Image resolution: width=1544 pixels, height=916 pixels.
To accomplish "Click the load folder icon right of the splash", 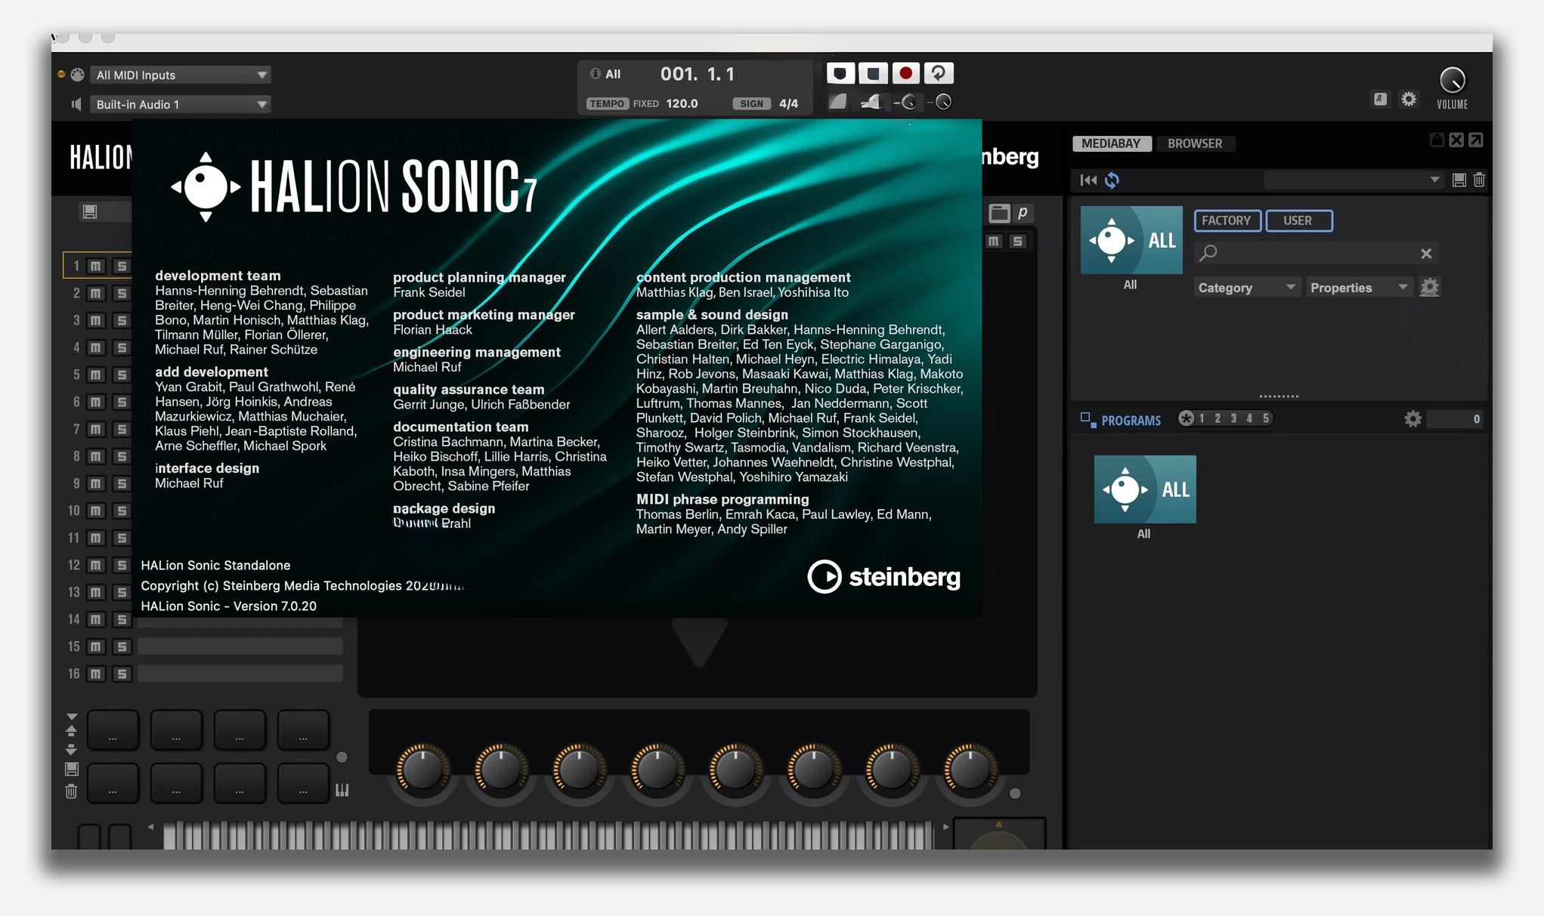I will click(x=999, y=213).
